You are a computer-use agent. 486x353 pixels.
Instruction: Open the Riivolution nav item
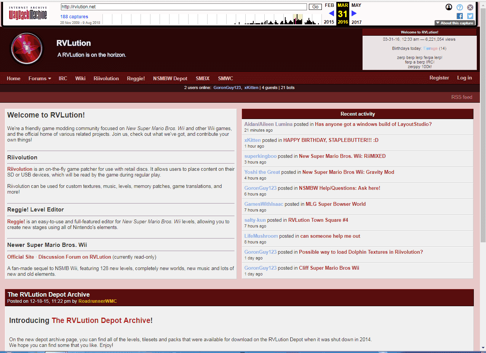106,78
